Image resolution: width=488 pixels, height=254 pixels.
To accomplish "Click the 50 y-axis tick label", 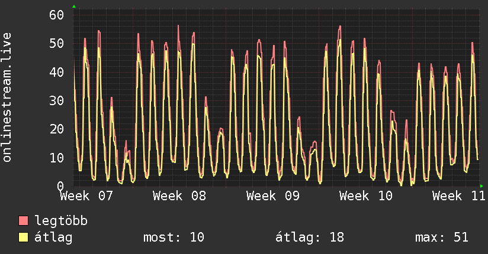I will (56, 44).
